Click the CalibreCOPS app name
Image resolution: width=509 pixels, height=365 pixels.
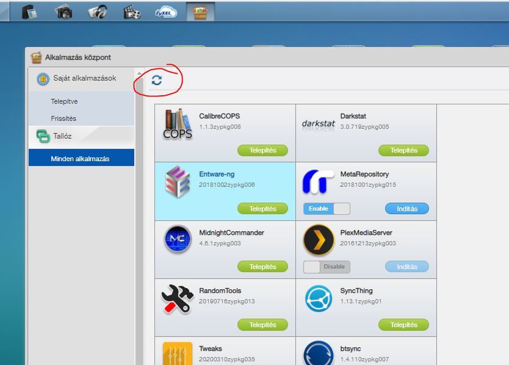(220, 116)
